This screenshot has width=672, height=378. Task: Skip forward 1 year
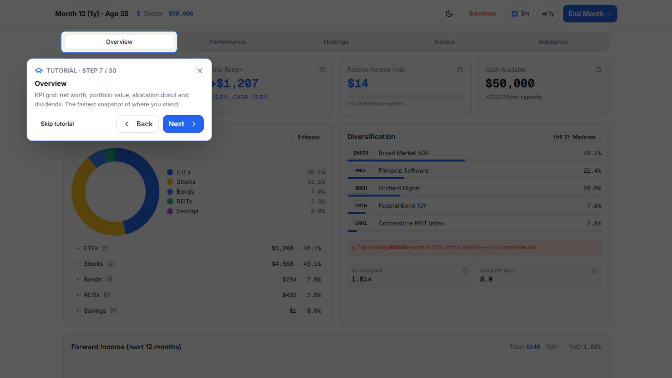click(548, 14)
